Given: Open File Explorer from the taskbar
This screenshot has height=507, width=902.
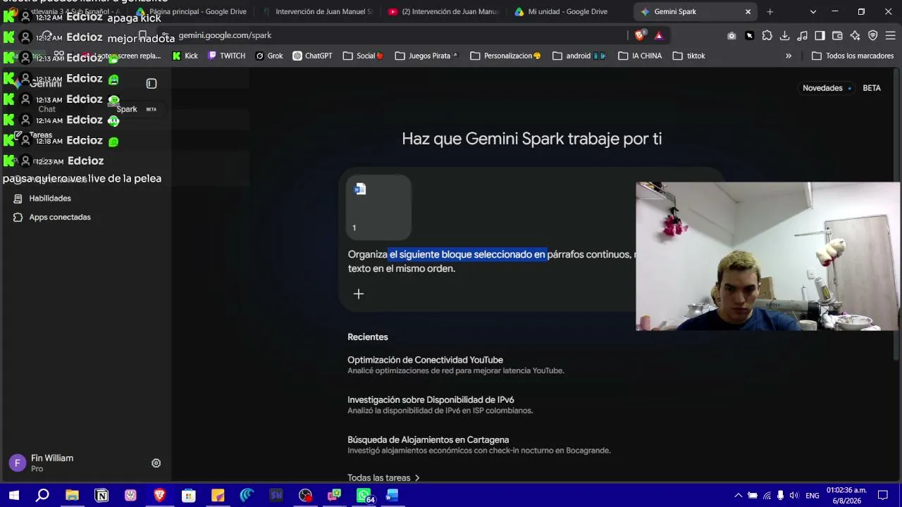Looking at the screenshot, I should pyautogui.click(x=72, y=495).
